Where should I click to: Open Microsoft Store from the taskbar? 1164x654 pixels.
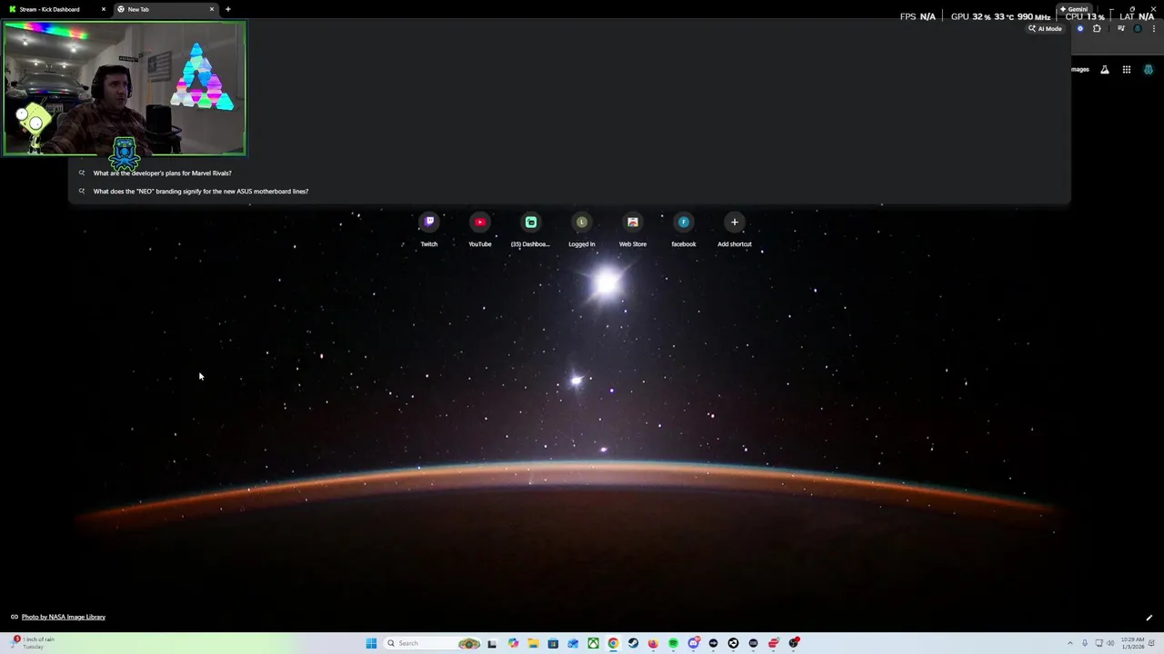(553, 643)
